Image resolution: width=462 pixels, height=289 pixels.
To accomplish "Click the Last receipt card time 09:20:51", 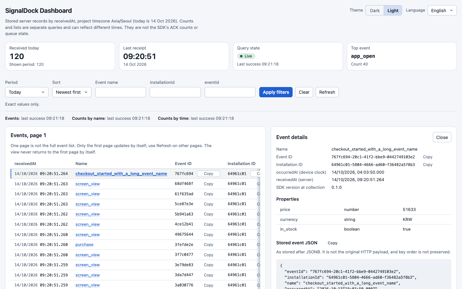I will (x=140, y=57).
